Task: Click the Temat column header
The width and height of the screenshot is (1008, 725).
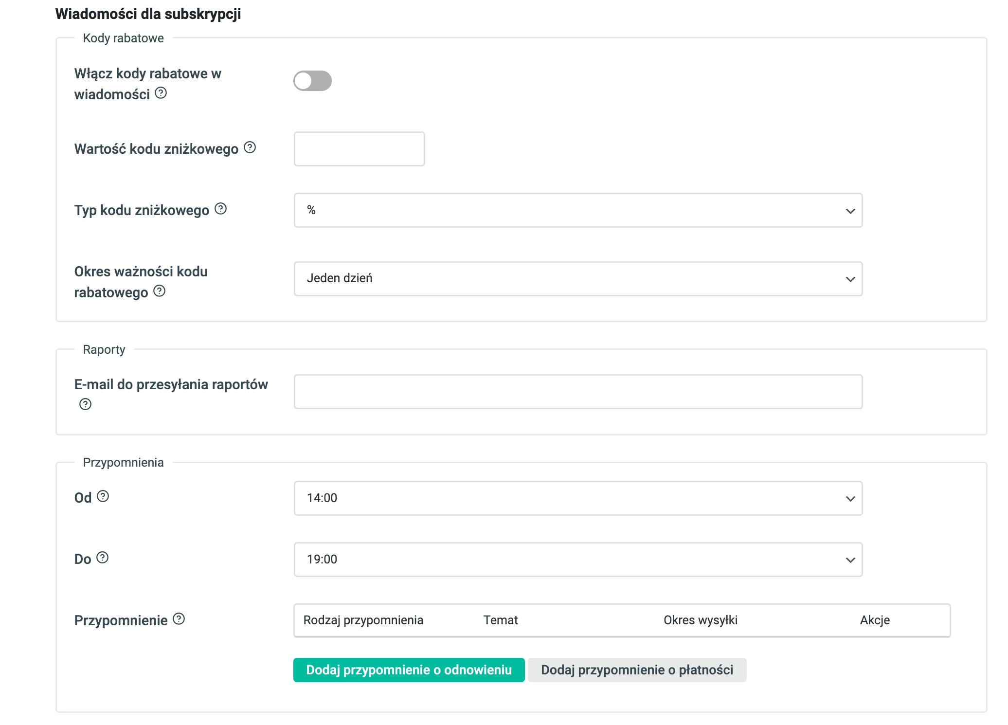Action: pos(501,620)
